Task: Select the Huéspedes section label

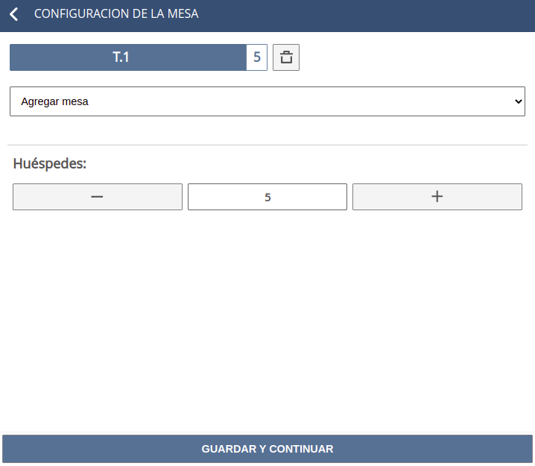Action: coord(50,163)
